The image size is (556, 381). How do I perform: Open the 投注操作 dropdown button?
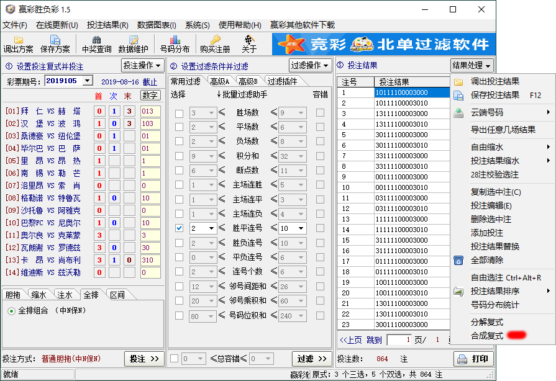tap(142, 66)
